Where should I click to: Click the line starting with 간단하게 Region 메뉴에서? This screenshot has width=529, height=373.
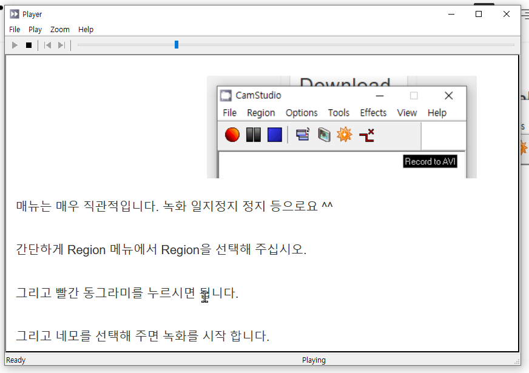click(x=161, y=249)
